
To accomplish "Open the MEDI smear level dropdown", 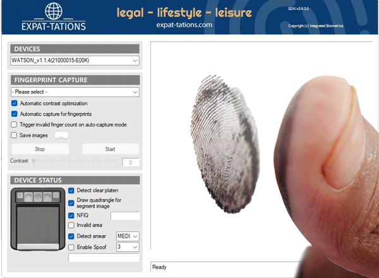I will coord(128,236).
